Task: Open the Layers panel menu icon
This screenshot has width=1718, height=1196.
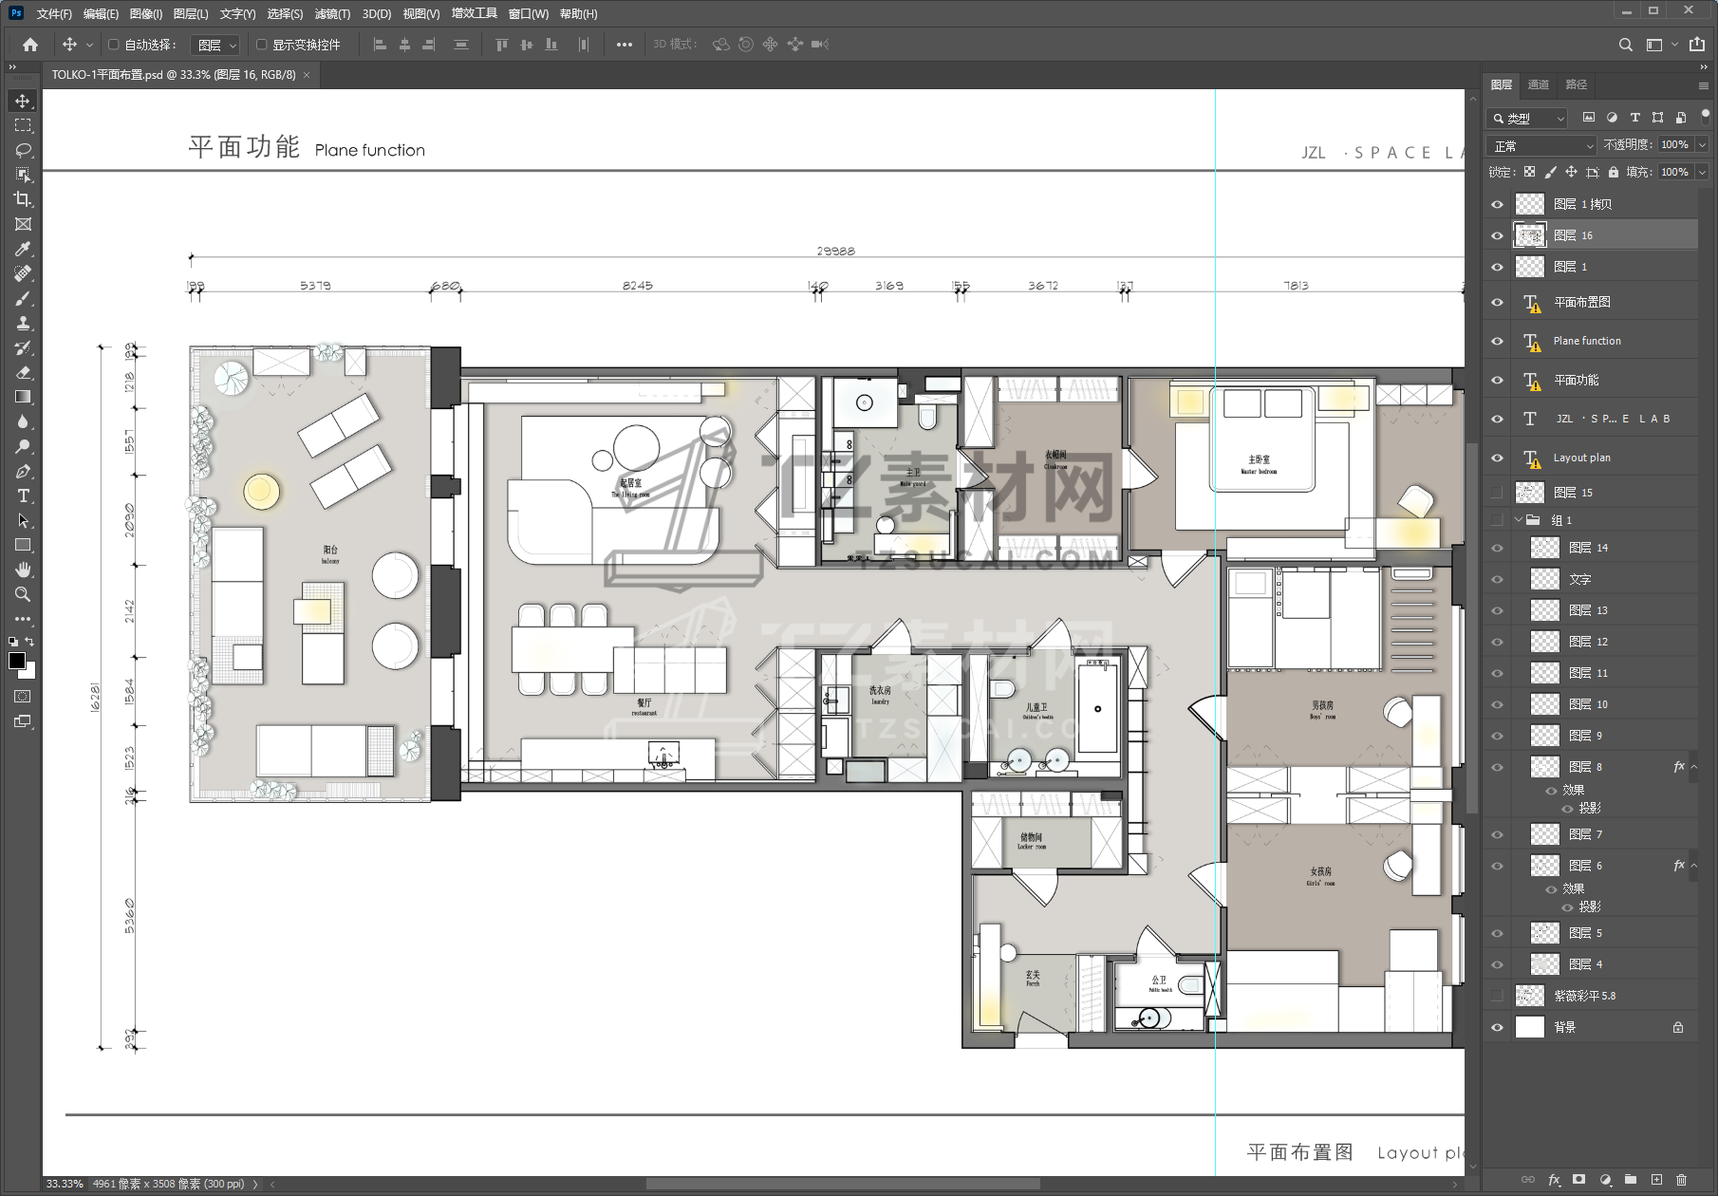Action: pyautogui.click(x=1703, y=84)
